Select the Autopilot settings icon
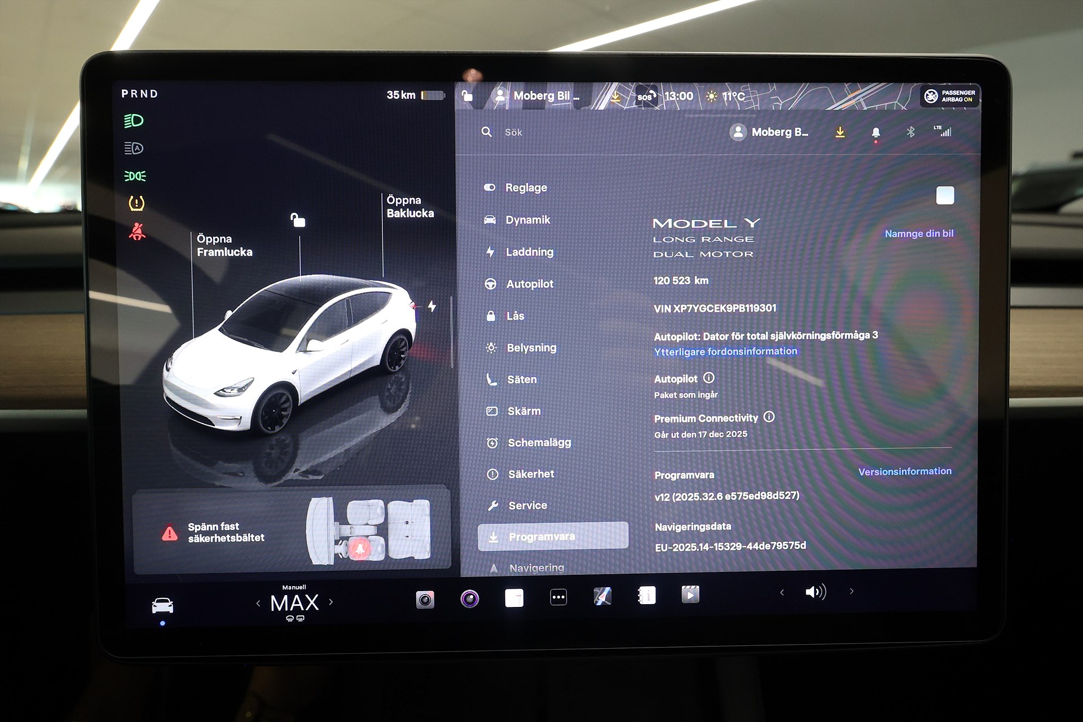 492,284
